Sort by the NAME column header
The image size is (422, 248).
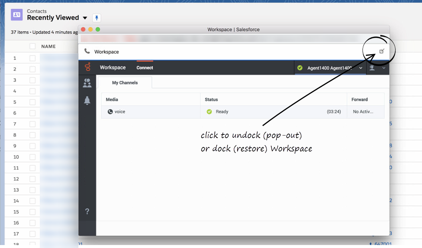48,46
